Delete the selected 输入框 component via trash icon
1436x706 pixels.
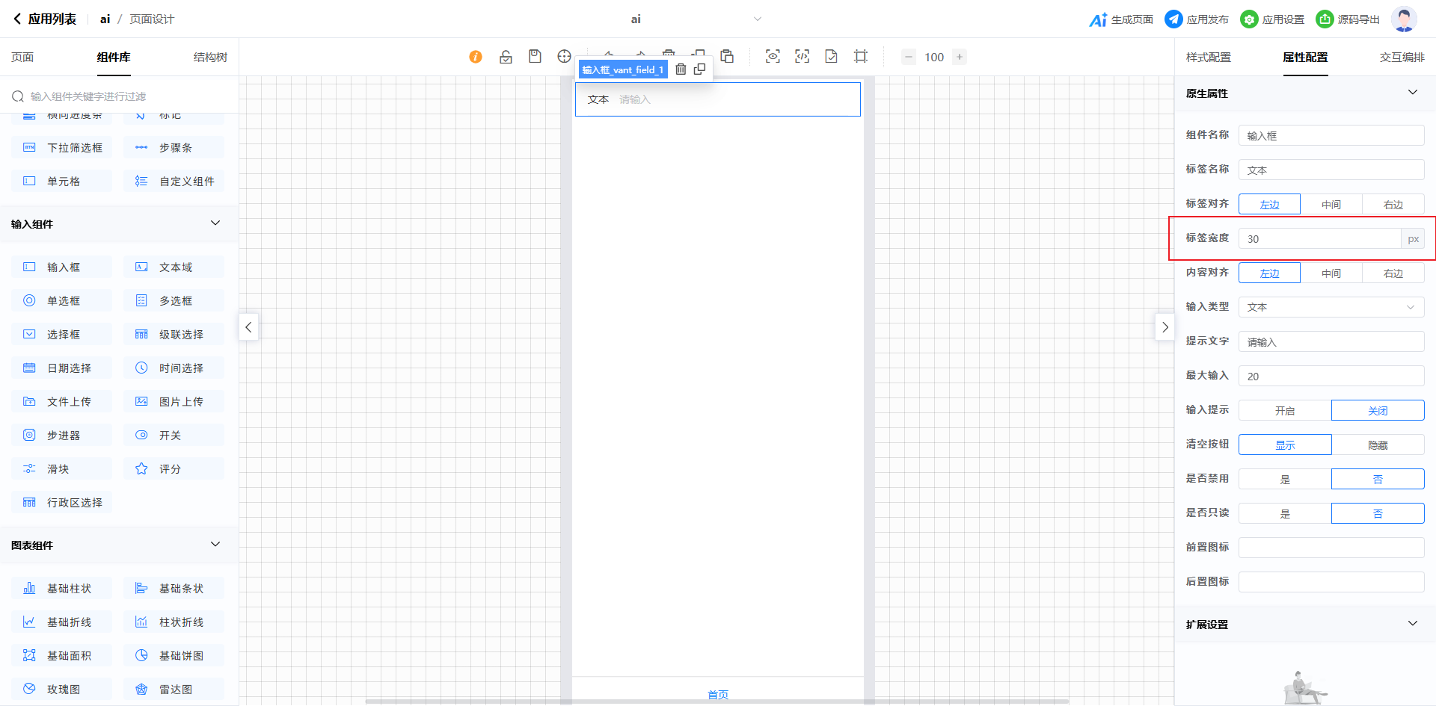tap(681, 69)
